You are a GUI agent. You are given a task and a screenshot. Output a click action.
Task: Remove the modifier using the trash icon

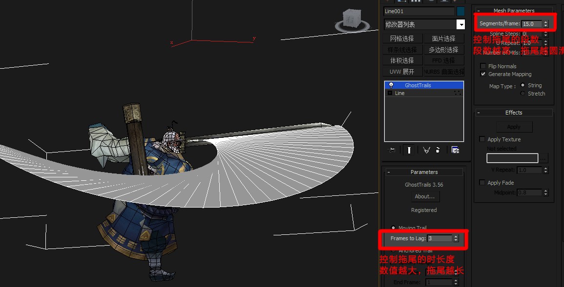[x=437, y=150]
